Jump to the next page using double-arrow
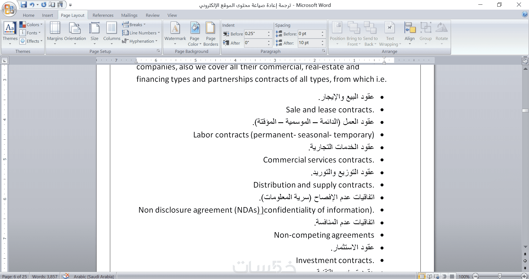 tap(525, 268)
